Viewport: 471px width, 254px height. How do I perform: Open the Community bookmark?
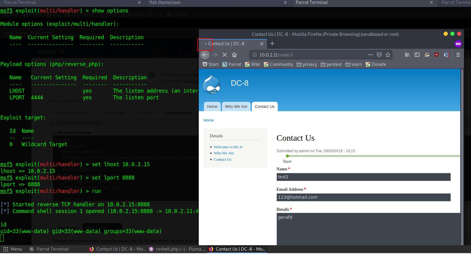(278, 64)
